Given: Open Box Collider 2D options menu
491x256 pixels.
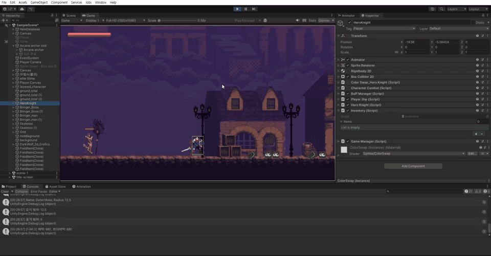Looking at the screenshot, I should 488,77.
